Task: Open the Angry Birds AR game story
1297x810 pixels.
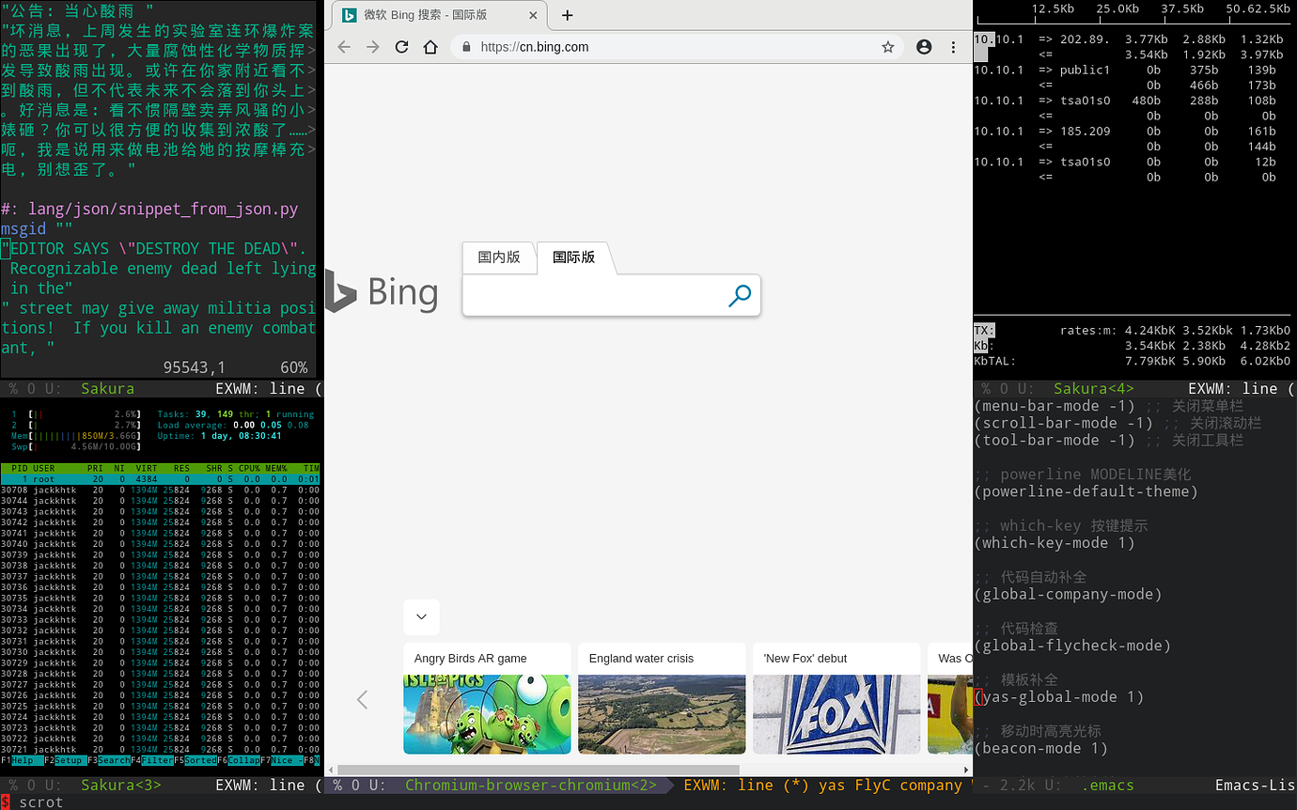Action: tap(487, 698)
